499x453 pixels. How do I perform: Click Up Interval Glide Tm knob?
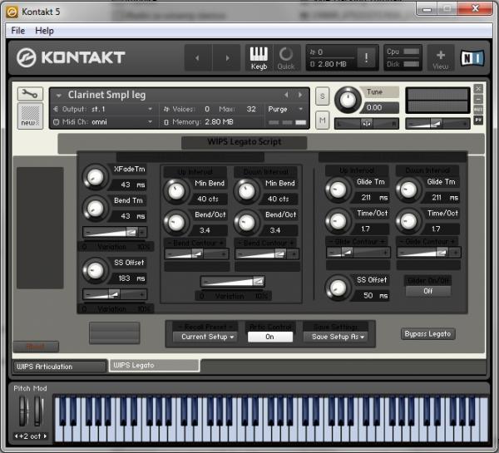pyautogui.click(x=338, y=190)
